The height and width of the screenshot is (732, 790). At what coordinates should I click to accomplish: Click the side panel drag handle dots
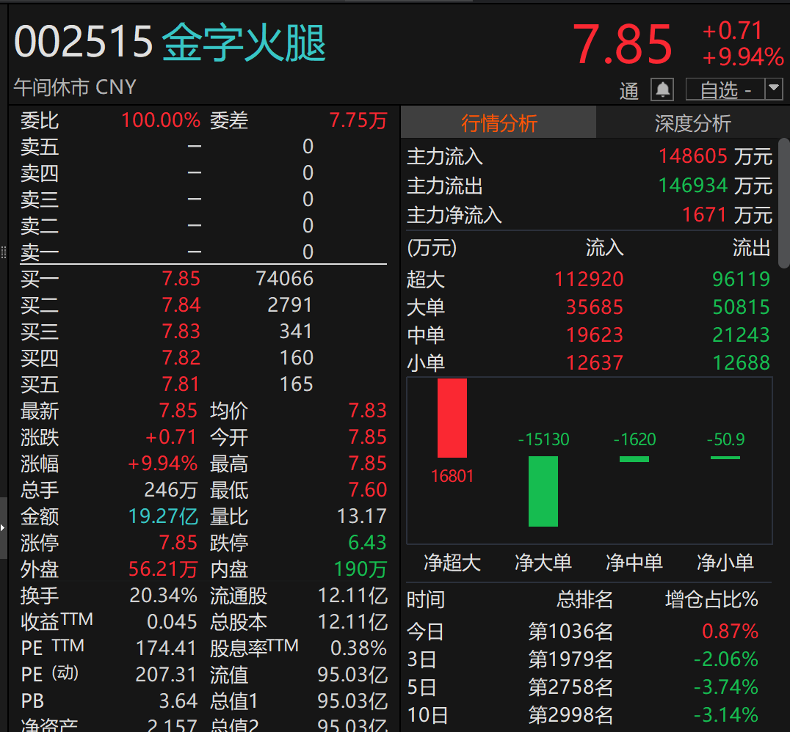pos(4,253)
